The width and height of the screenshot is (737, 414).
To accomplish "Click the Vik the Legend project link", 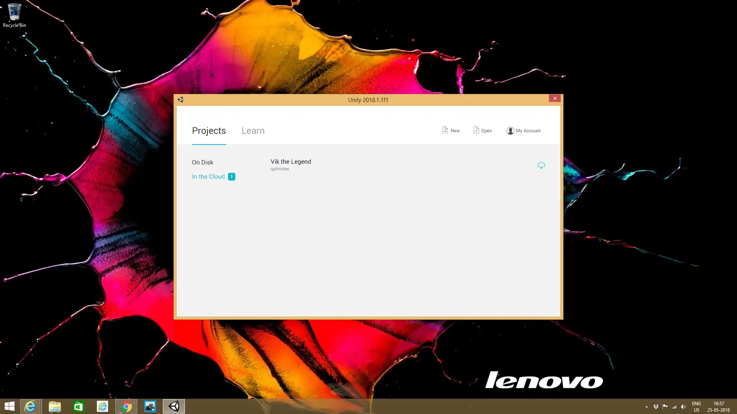I will (291, 161).
